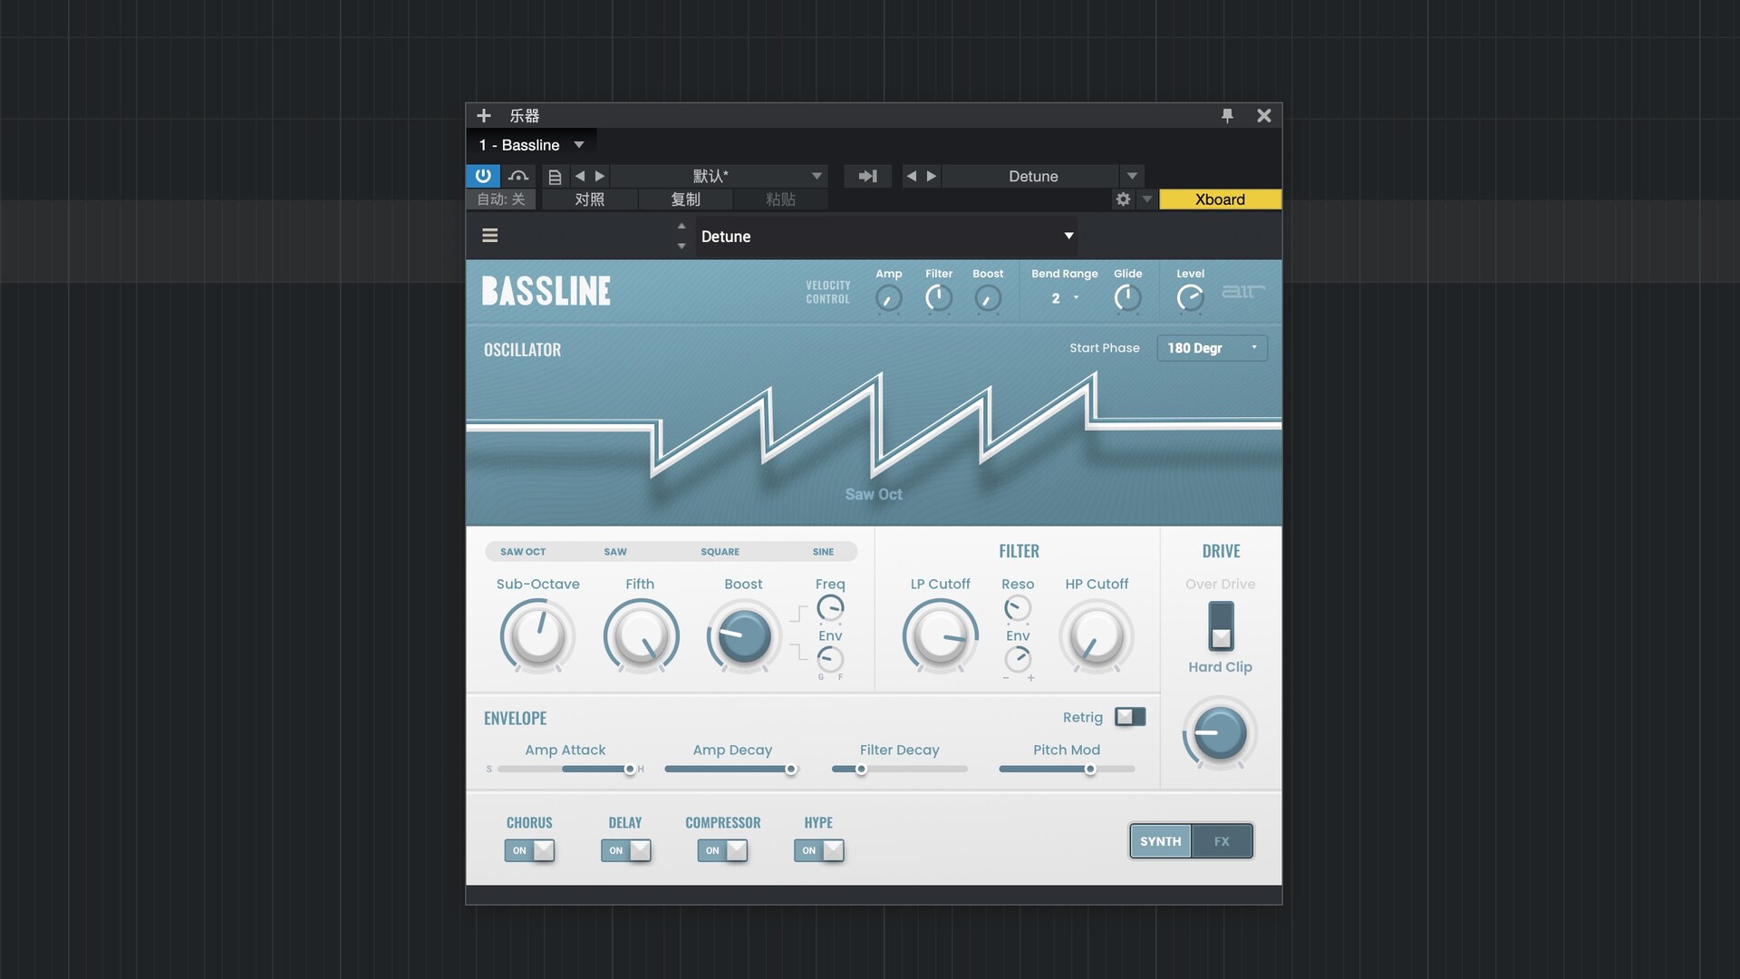Viewport: 1740px width, 979px height.
Task: Toggle the plugin power bypass button
Action: pos(482,176)
